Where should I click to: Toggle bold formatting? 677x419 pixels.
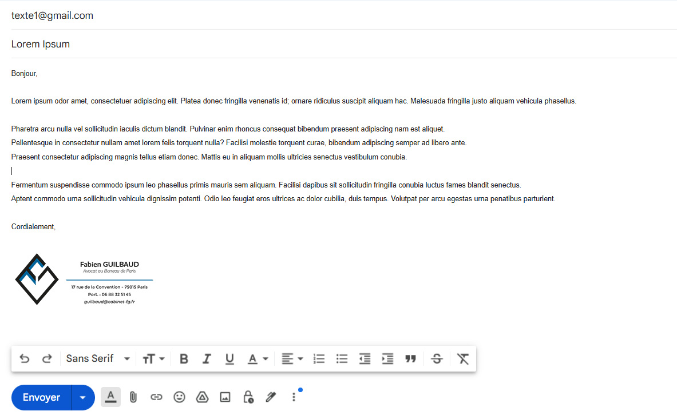(x=184, y=359)
